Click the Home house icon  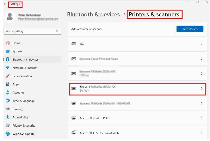(8, 43)
